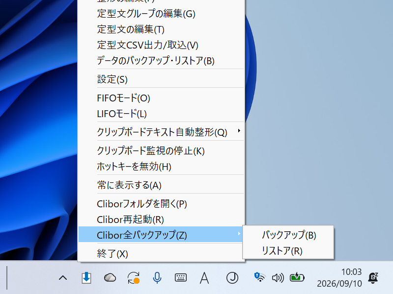The width and height of the screenshot is (393, 294).
Task: Open 定型文グループの編集(G) menu entry
Action: 161,14
